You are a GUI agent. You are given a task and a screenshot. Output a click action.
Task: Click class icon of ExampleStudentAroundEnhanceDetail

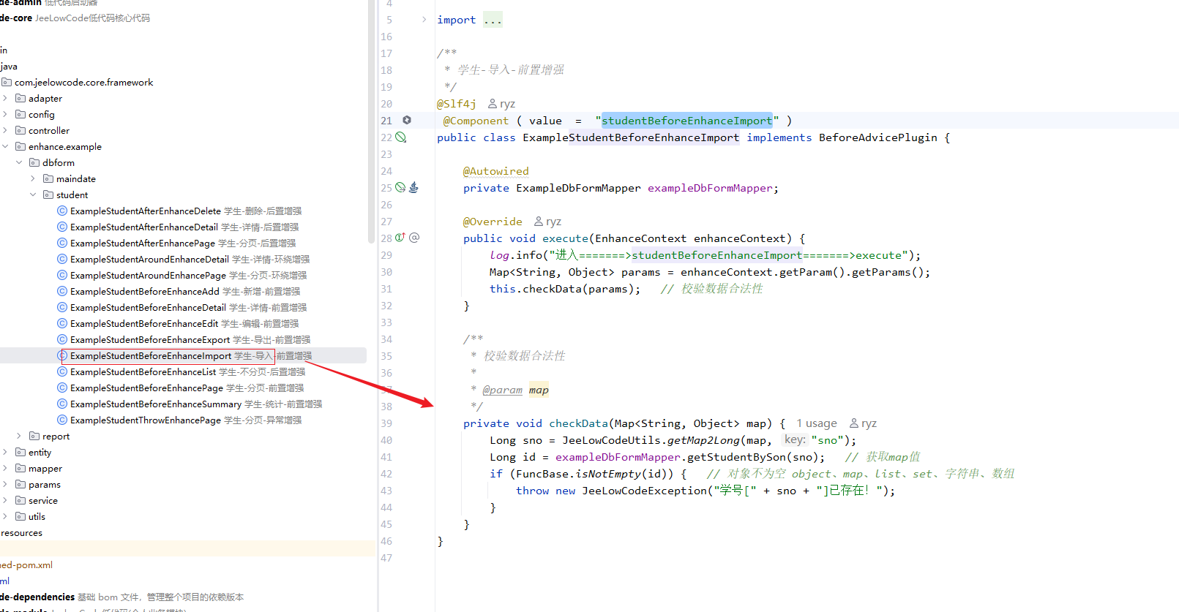tap(62, 259)
